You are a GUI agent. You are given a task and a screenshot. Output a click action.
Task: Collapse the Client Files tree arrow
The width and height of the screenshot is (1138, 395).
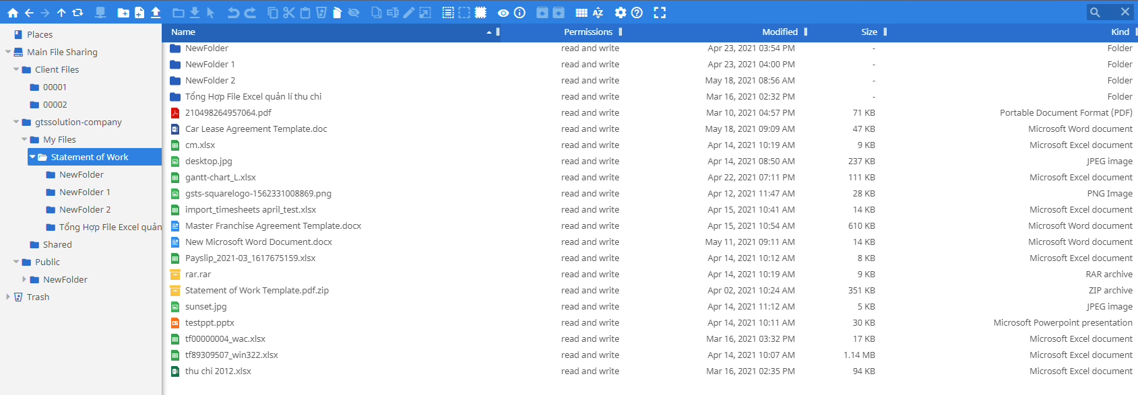pos(16,69)
